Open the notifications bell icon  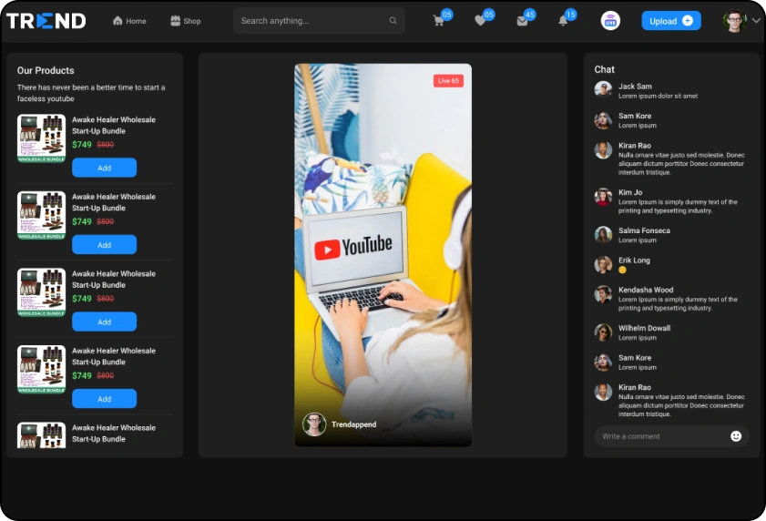(563, 21)
